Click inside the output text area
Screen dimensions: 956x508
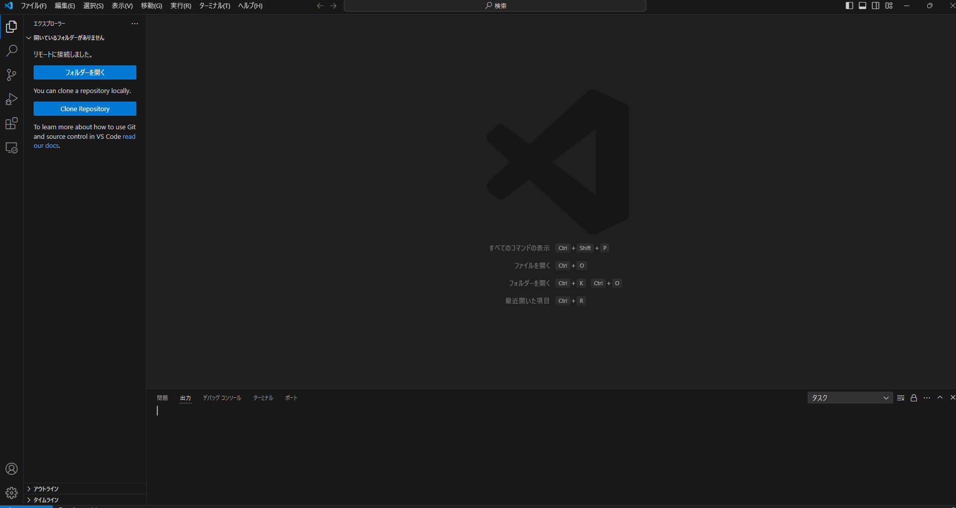point(551,455)
